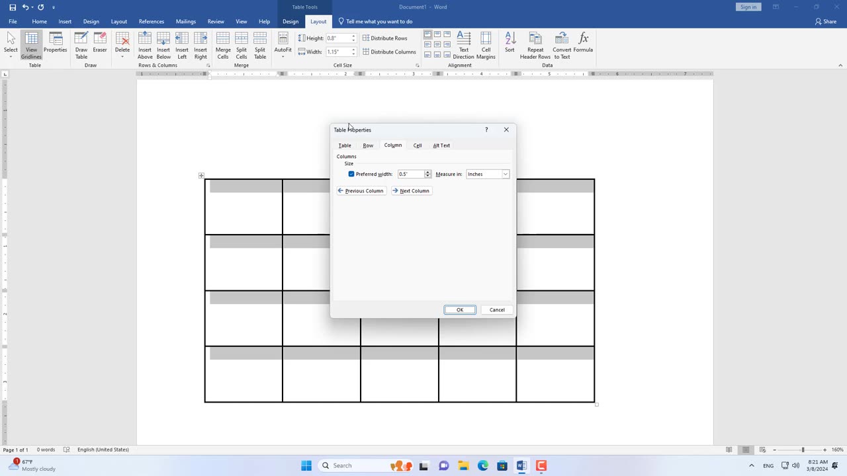This screenshot has height=476, width=847.
Task: Open the Mailings ribbon tab
Action: [186, 21]
